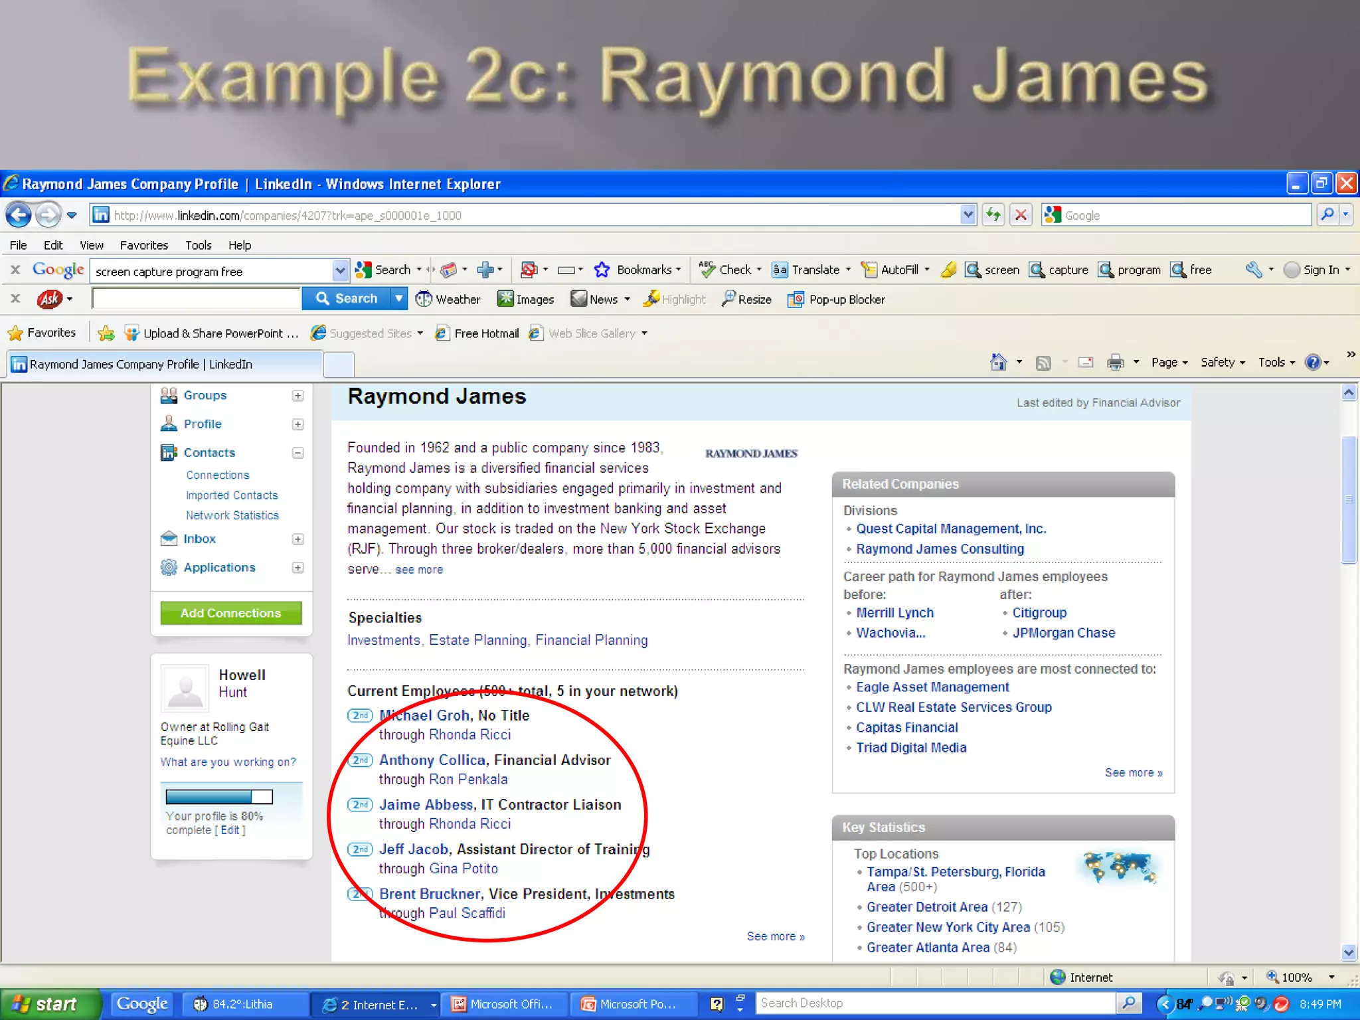This screenshot has height=1020, width=1360.
Task: Click the AutoFill toolbar icon
Action: click(869, 270)
